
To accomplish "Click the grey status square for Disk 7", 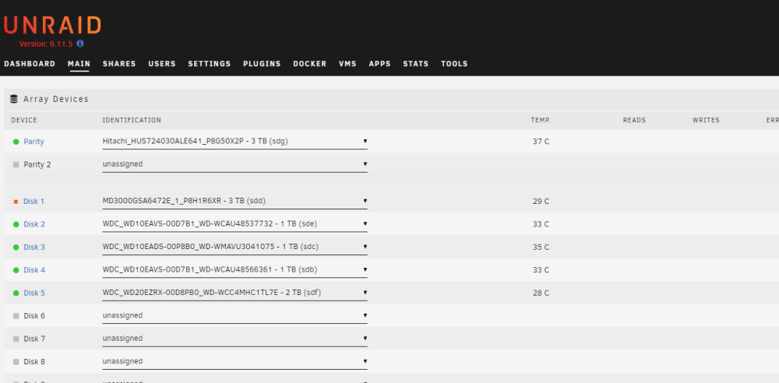I will 16,339.
